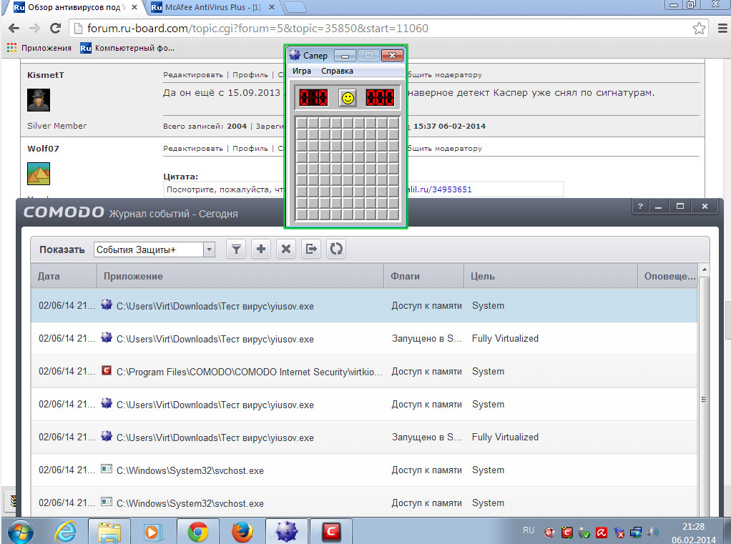Click the plus icon in the log toolbar
Viewport: 731px width, 544px height.
coord(261,249)
